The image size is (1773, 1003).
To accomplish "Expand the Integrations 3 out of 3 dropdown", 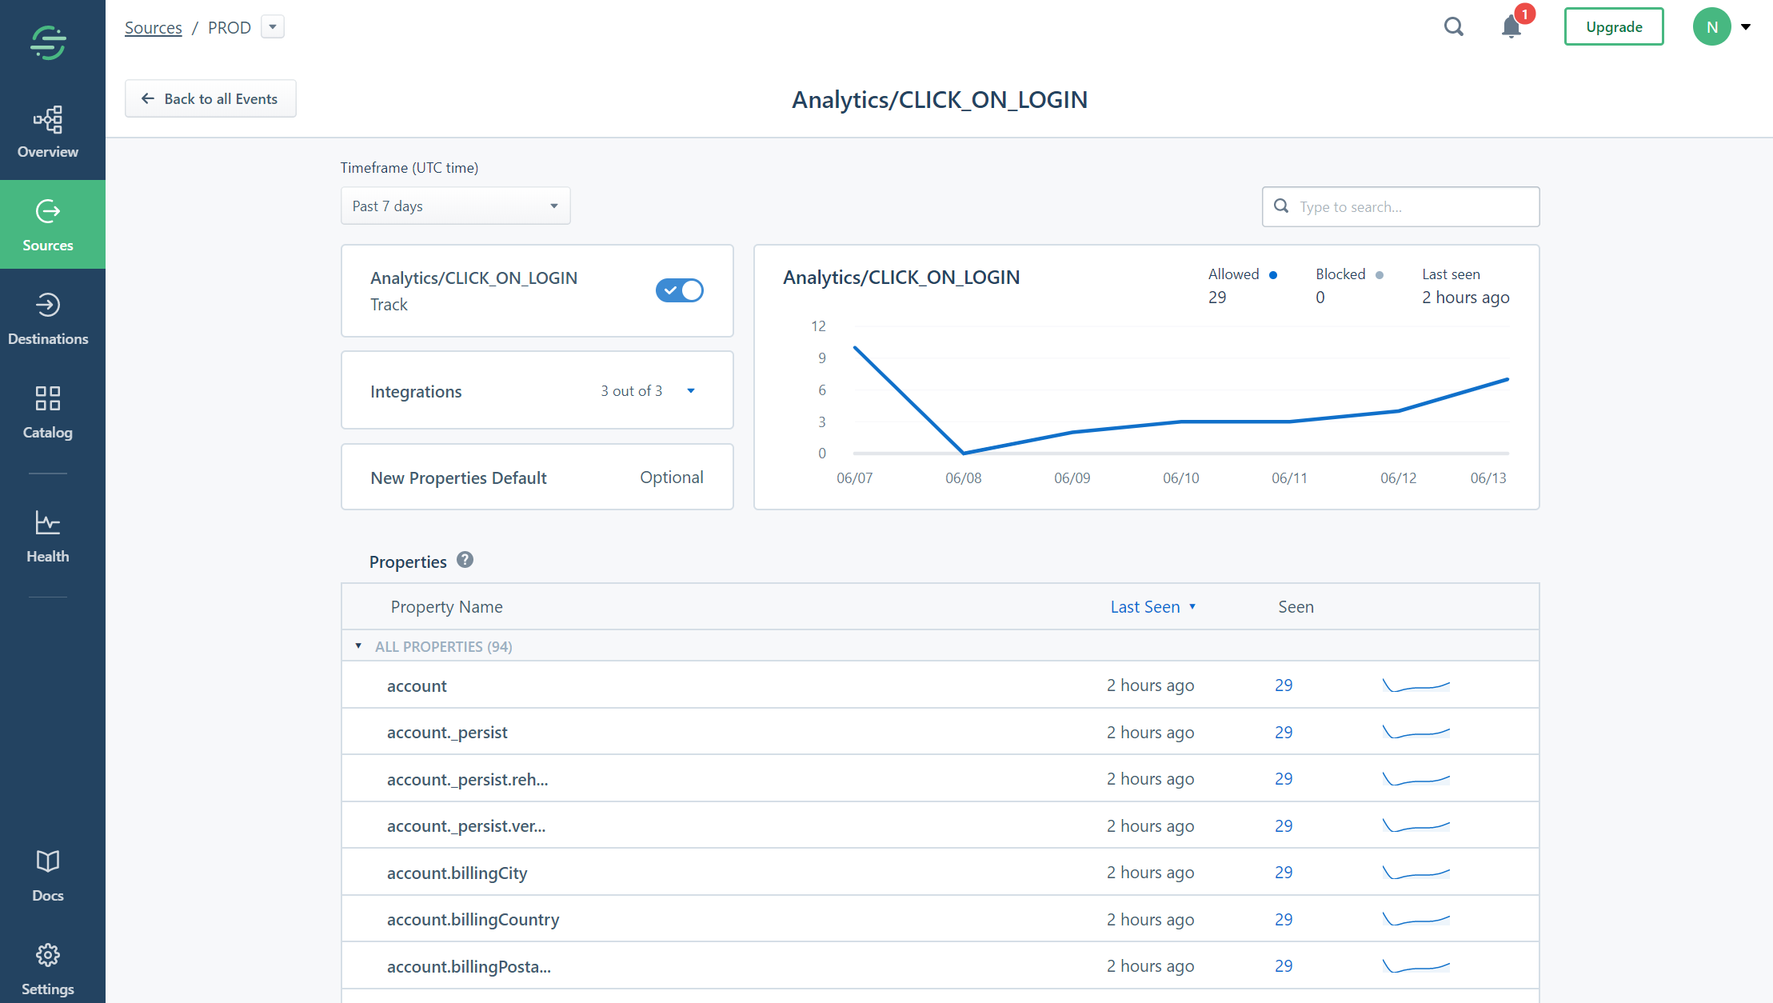I will click(690, 391).
